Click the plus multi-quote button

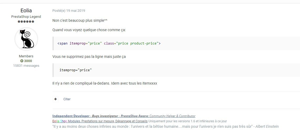55,99
